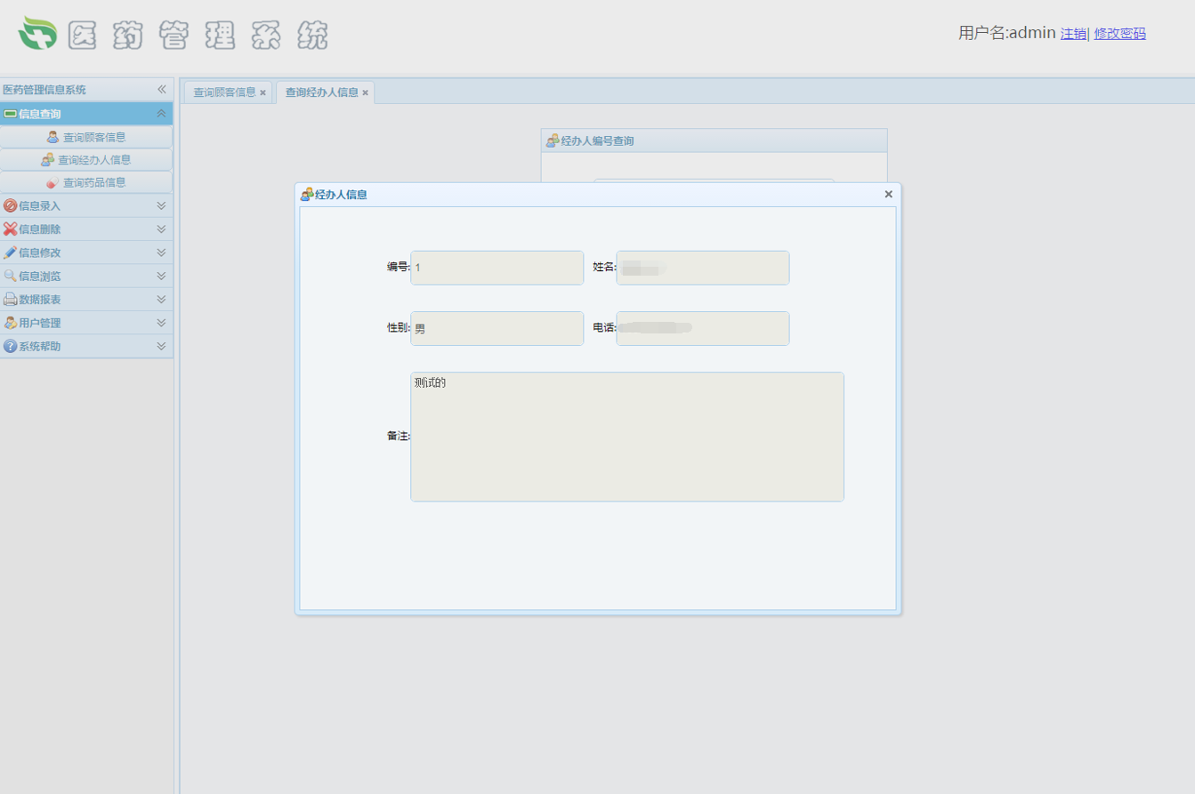Click the 数据报表 printer icon
The width and height of the screenshot is (1195, 794).
[11, 300]
